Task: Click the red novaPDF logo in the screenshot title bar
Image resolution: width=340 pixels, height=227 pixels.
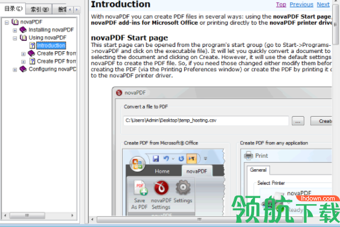Action: 119,93
